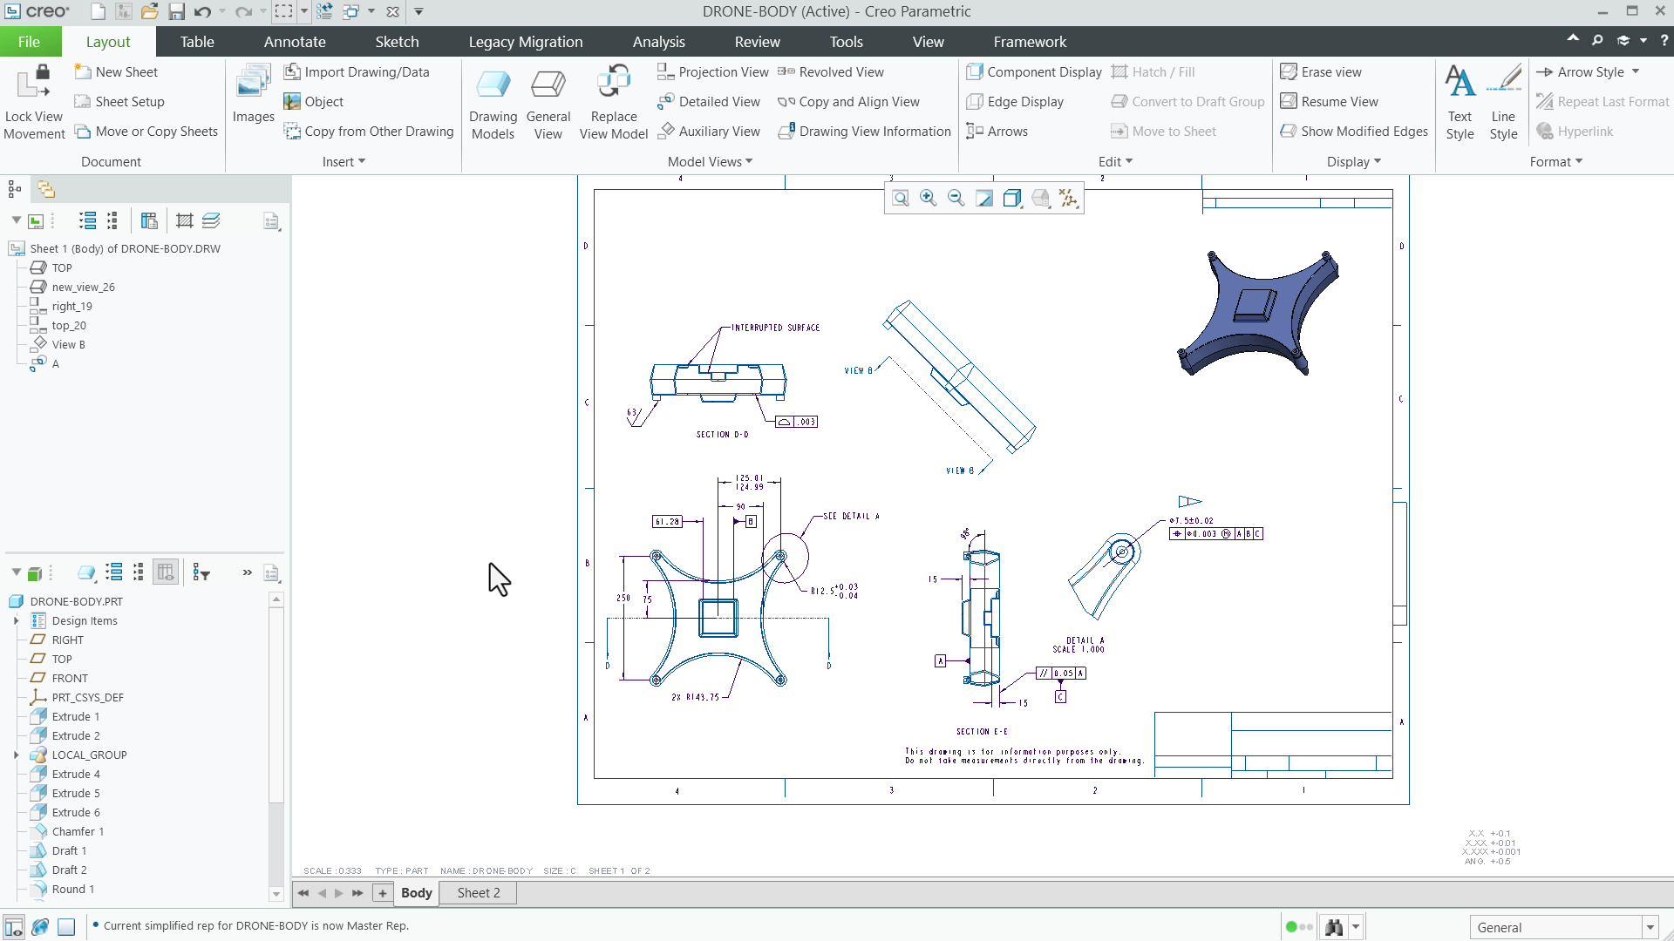This screenshot has height=941, width=1674.
Task: Select Replace View Model
Action: click(x=614, y=101)
